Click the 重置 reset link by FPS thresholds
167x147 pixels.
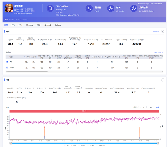click(x=158, y=107)
